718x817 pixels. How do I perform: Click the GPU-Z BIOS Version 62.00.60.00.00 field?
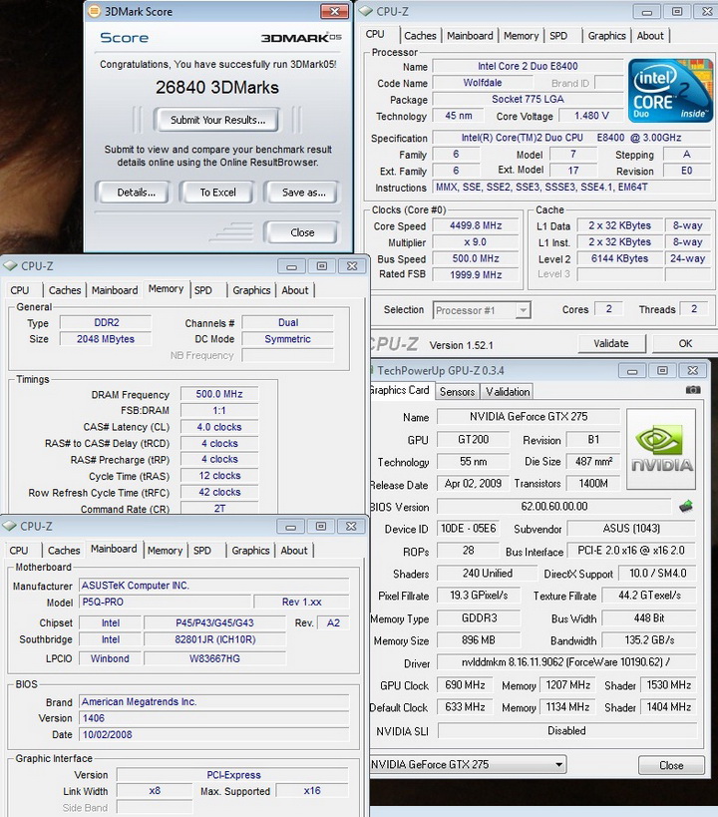tap(553, 507)
